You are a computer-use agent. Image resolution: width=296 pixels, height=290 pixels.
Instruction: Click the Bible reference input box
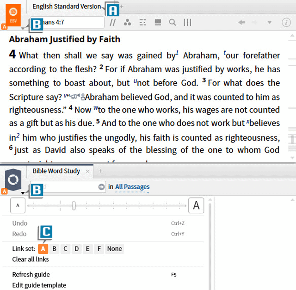(69, 22)
